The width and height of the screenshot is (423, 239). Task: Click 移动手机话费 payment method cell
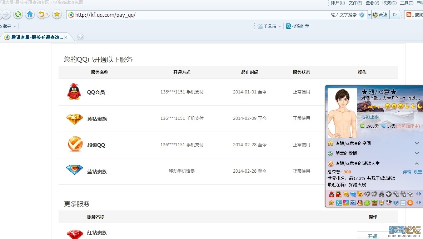point(182,171)
